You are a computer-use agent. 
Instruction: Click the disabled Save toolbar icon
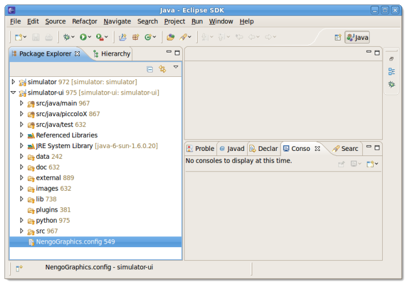(x=36, y=38)
